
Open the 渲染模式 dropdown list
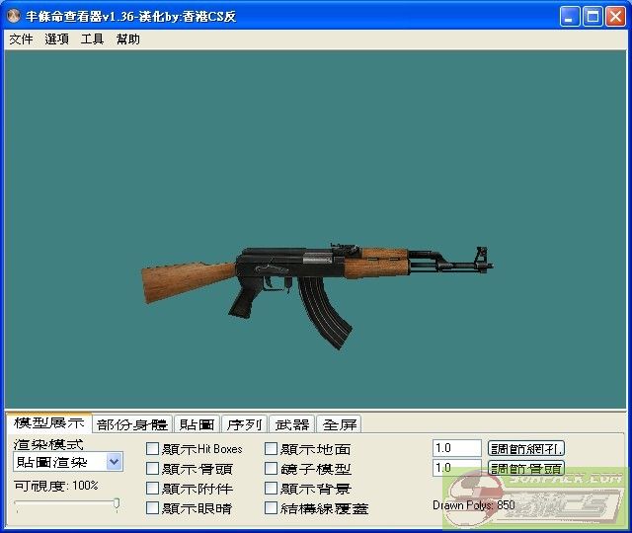pos(114,461)
